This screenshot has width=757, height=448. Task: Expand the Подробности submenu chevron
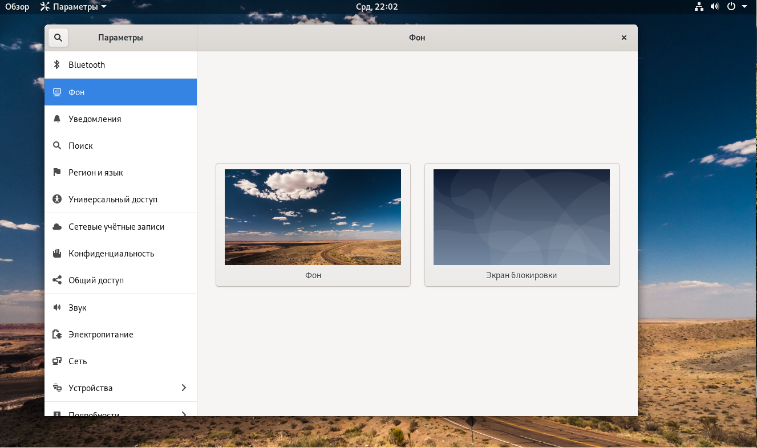coord(184,414)
